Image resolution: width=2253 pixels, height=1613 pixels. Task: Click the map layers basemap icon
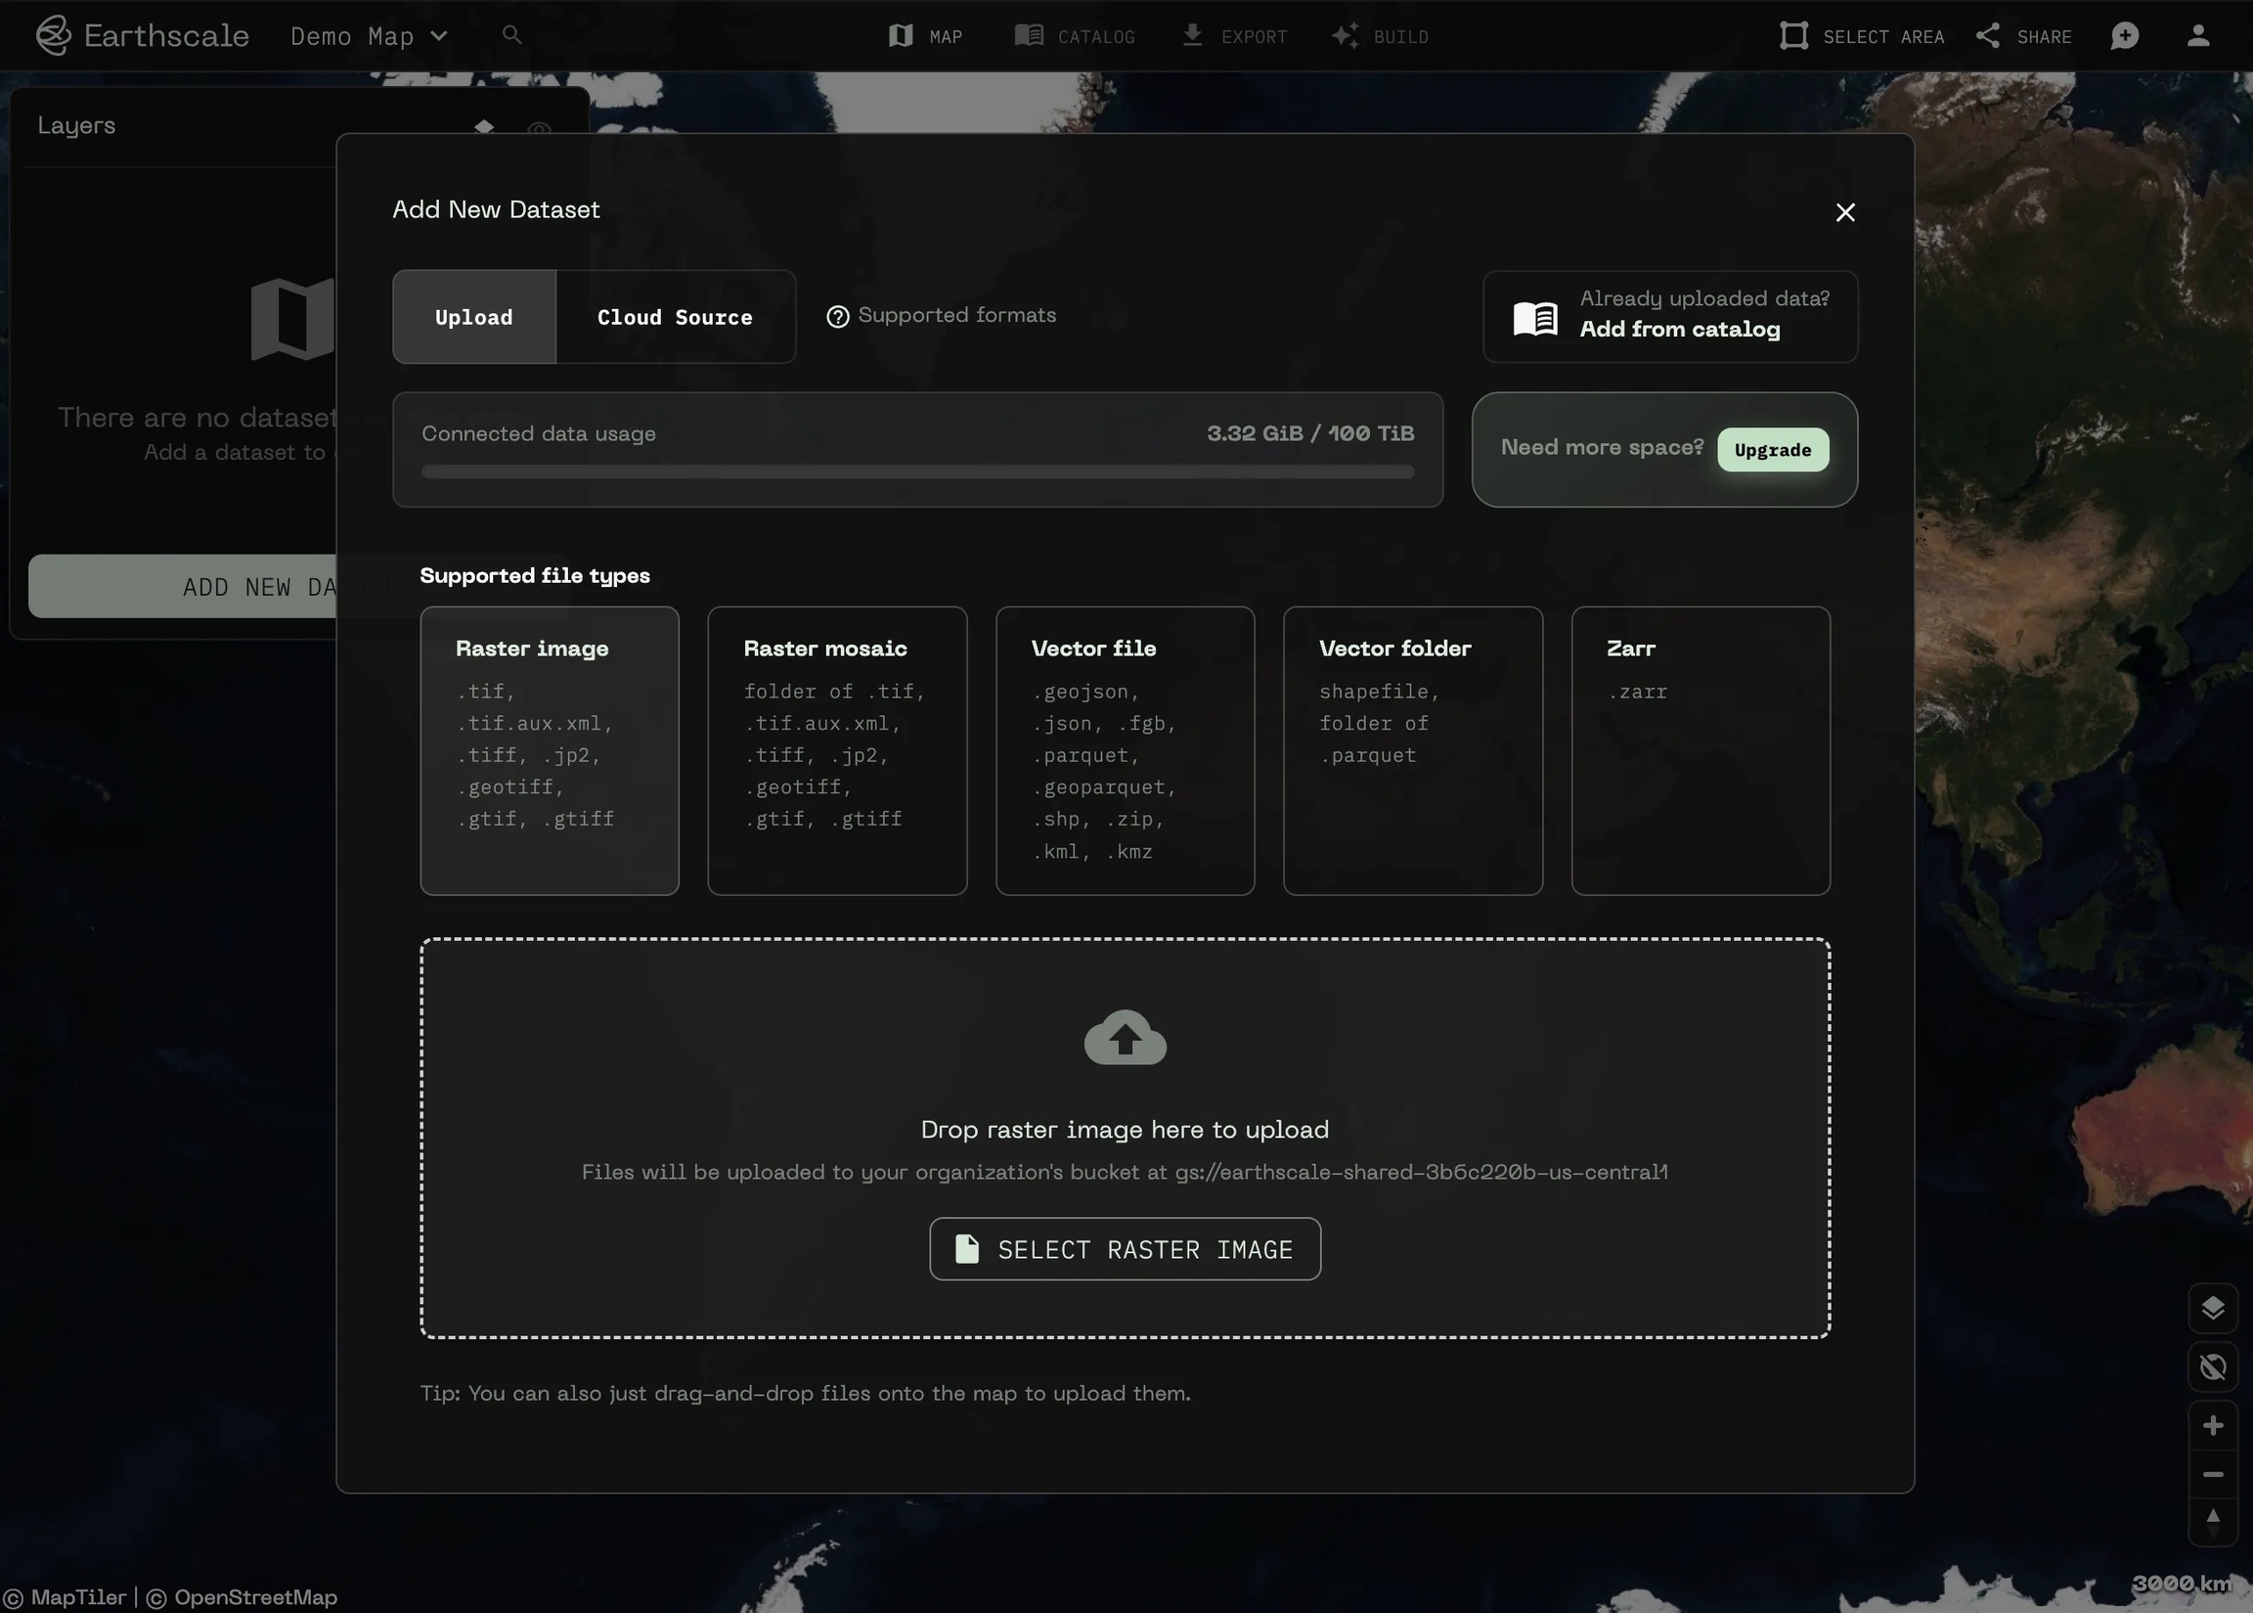2212,1308
